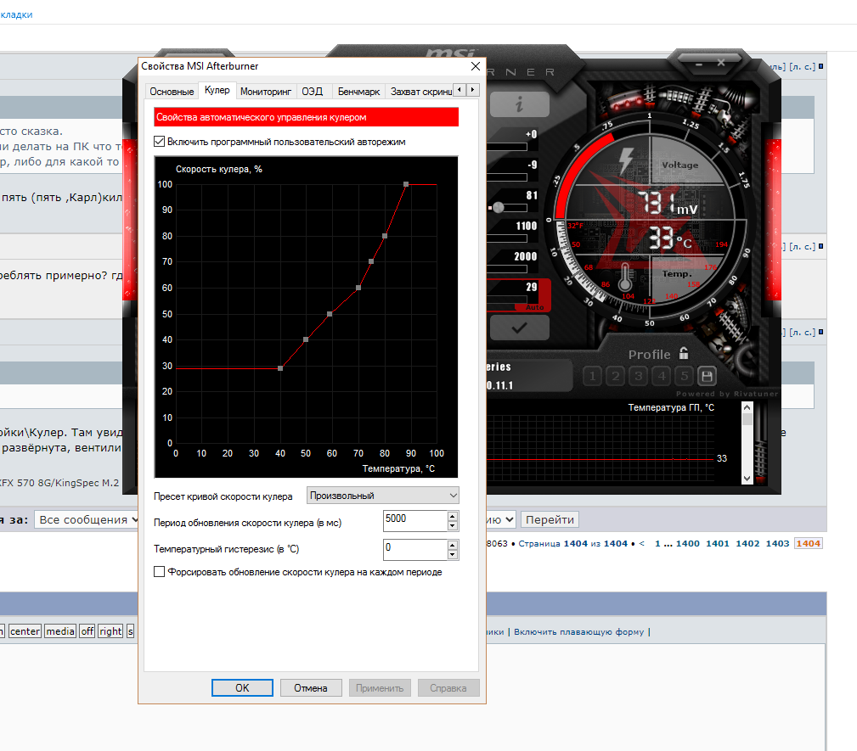Switch to the Мониторинг tab
This screenshot has height=751, width=857.
266,91
